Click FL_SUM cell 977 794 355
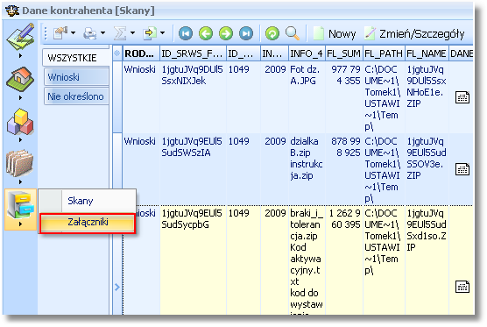Viewport: 487px width, 327px height. (343, 97)
